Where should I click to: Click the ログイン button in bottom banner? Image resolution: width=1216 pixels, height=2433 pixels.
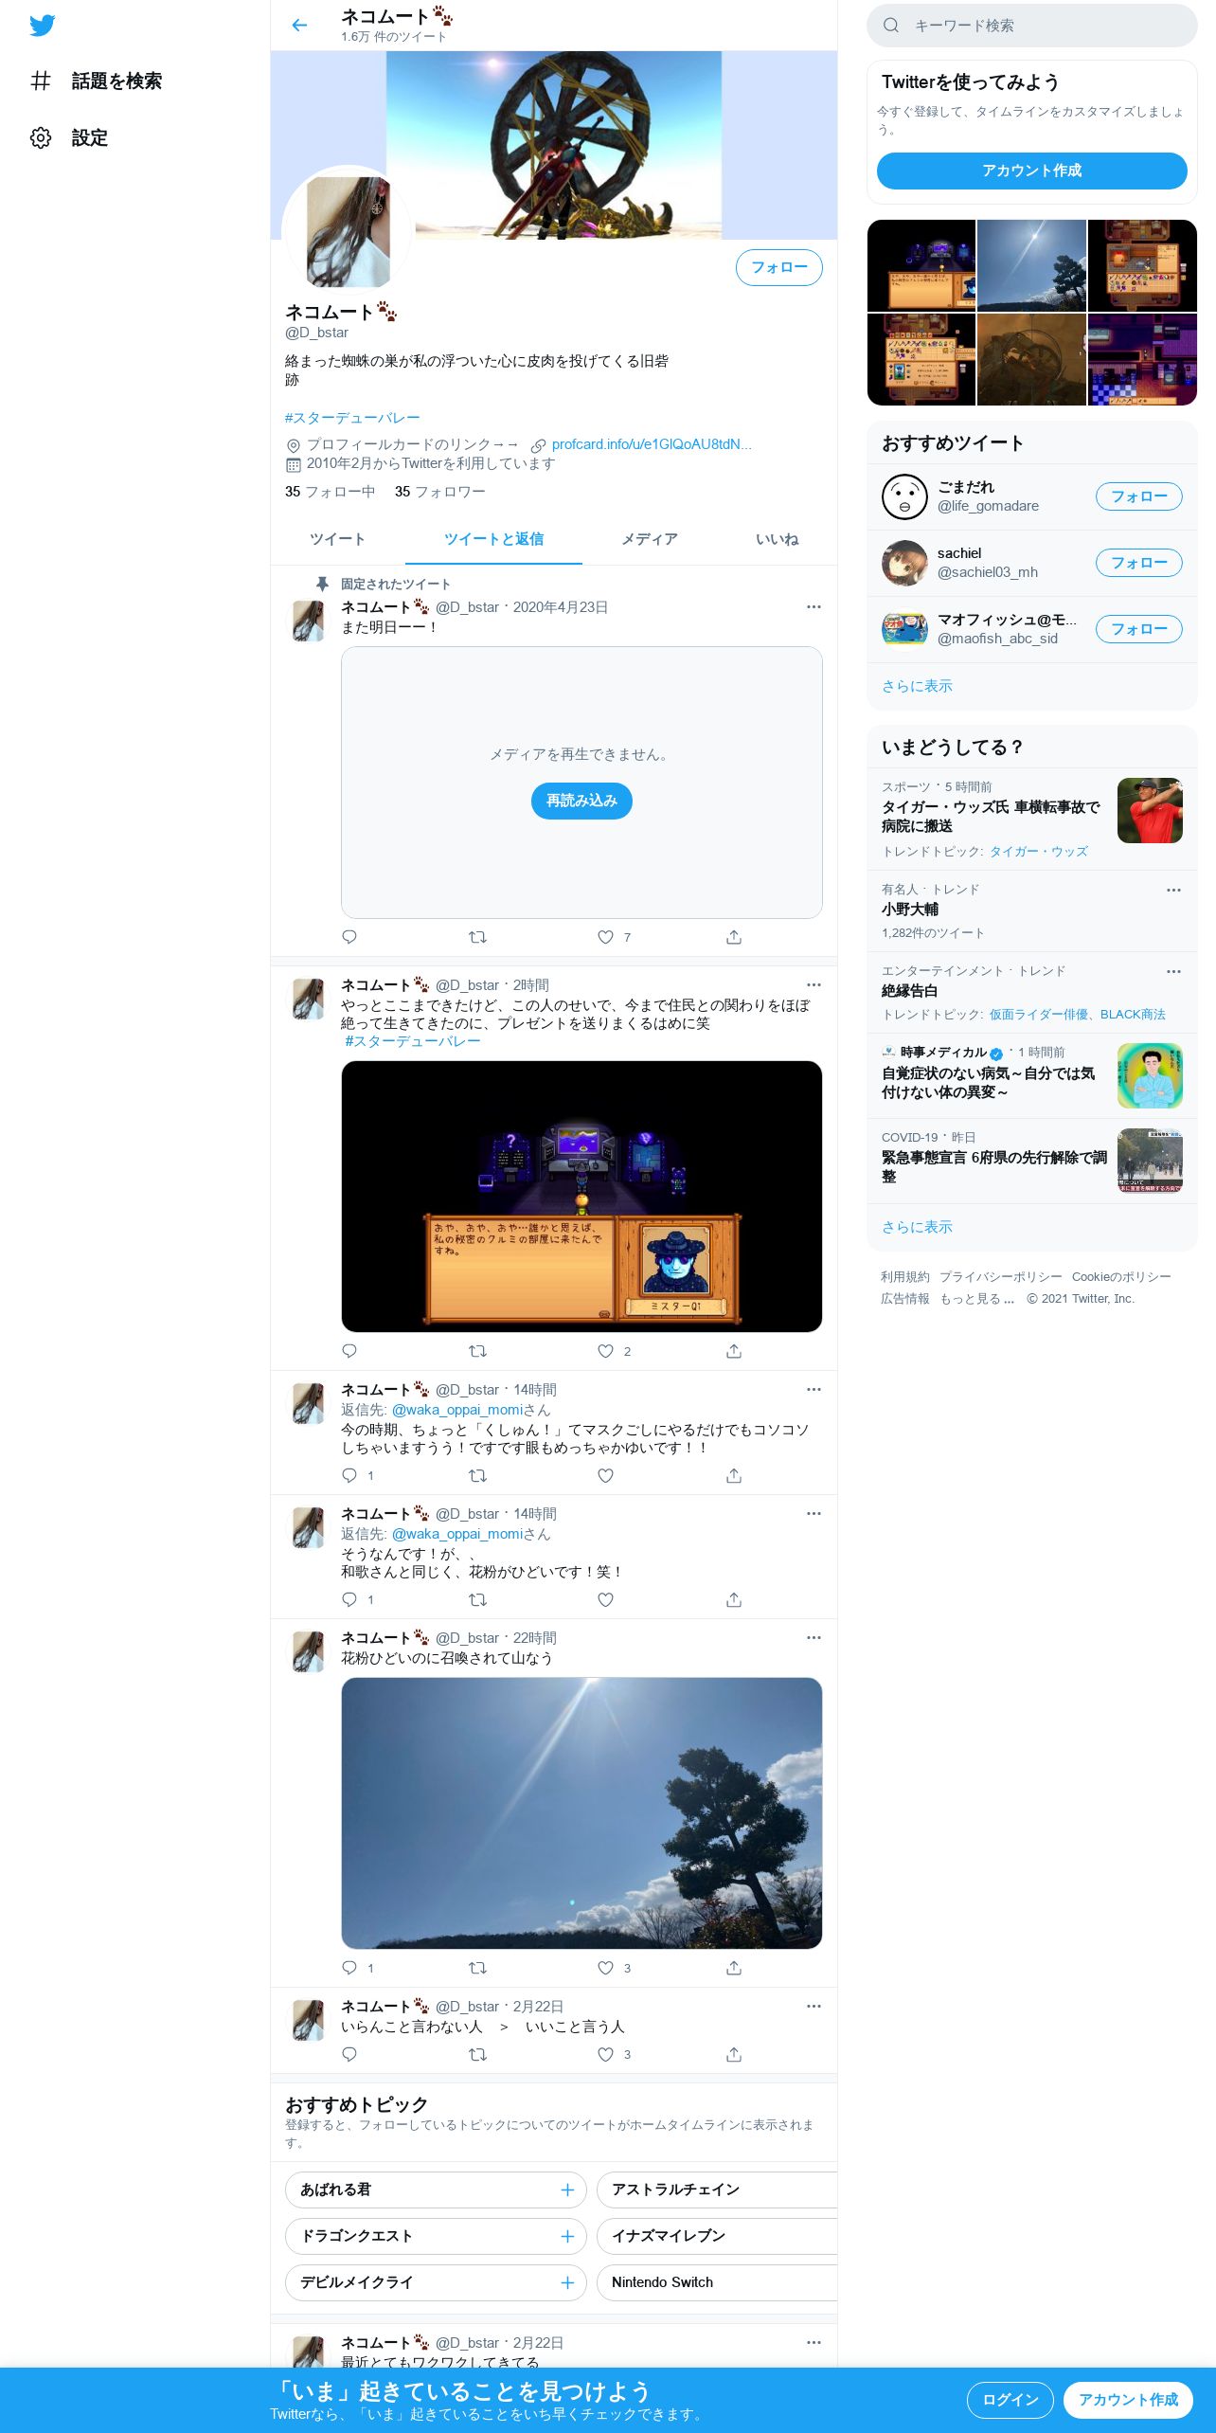coord(1010,2400)
